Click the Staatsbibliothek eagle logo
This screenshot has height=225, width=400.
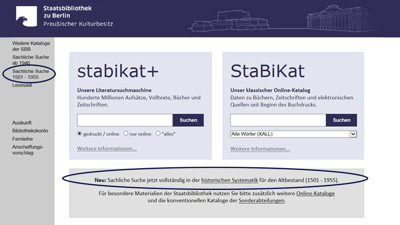coord(27,17)
